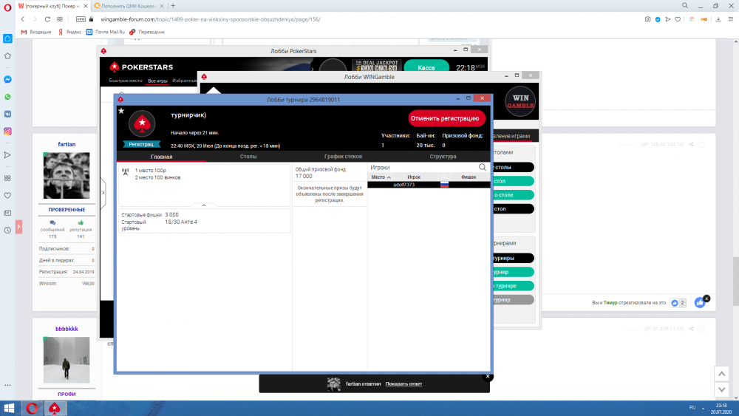Click Показать ответ link in notification
Image resolution: width=739 pixels, height=416 pixels.
point(404,384)
